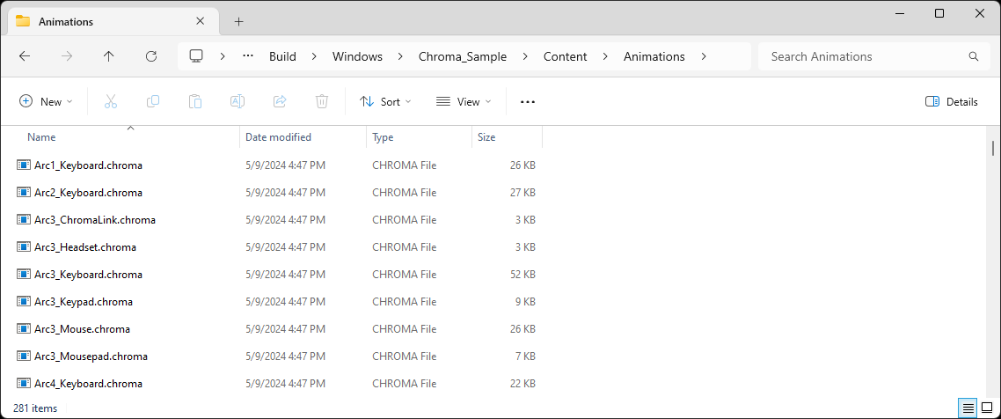Navigate to Chroma_Sample in breadcrumb

coord(463,56)
